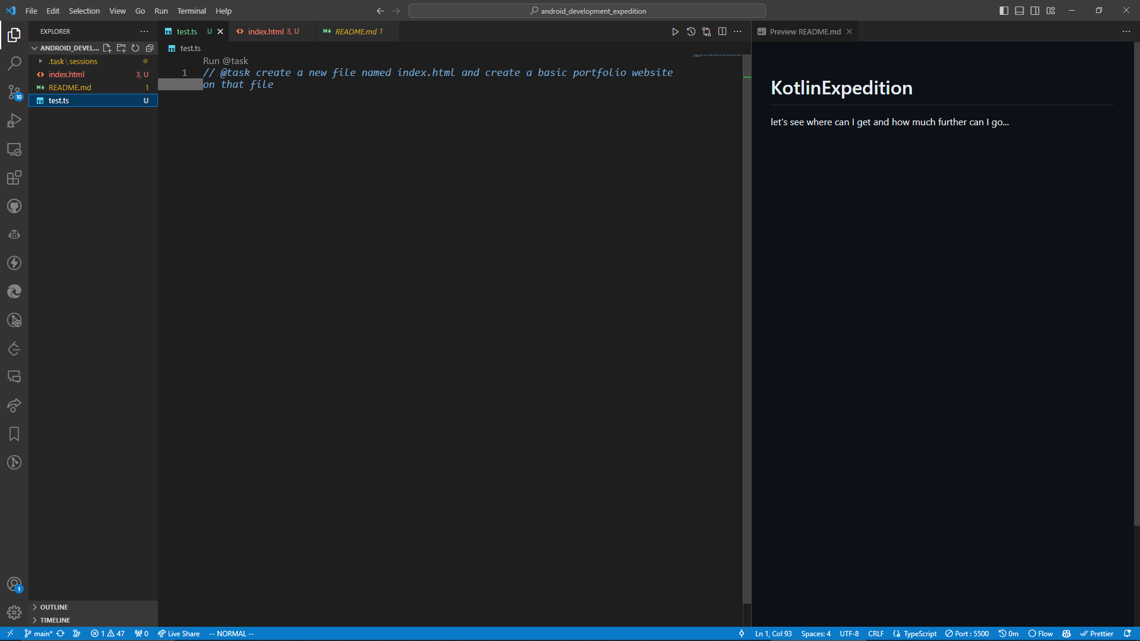Viewport: 1140px width, 641px height.
Task: Toggle the Secondary Side Bar
Action: 1034,10
